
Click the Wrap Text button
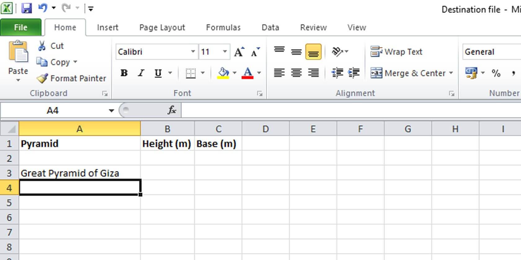[396, 52]
